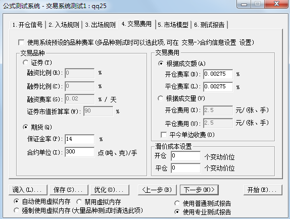Choose 根据成交量(V) fee option
The image size is (290, 219).
(x=160, y=98)
